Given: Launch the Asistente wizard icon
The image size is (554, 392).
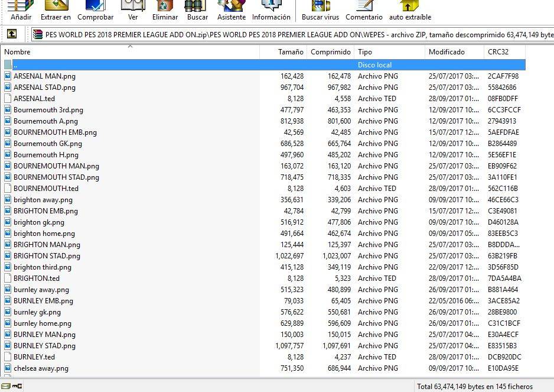Looking at the screenshot, I should tap(232, 11).
